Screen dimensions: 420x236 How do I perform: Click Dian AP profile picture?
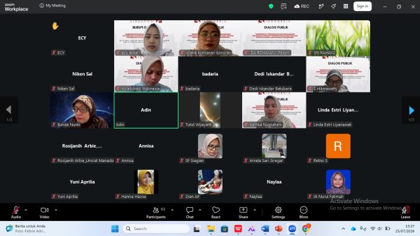point(210,182)
